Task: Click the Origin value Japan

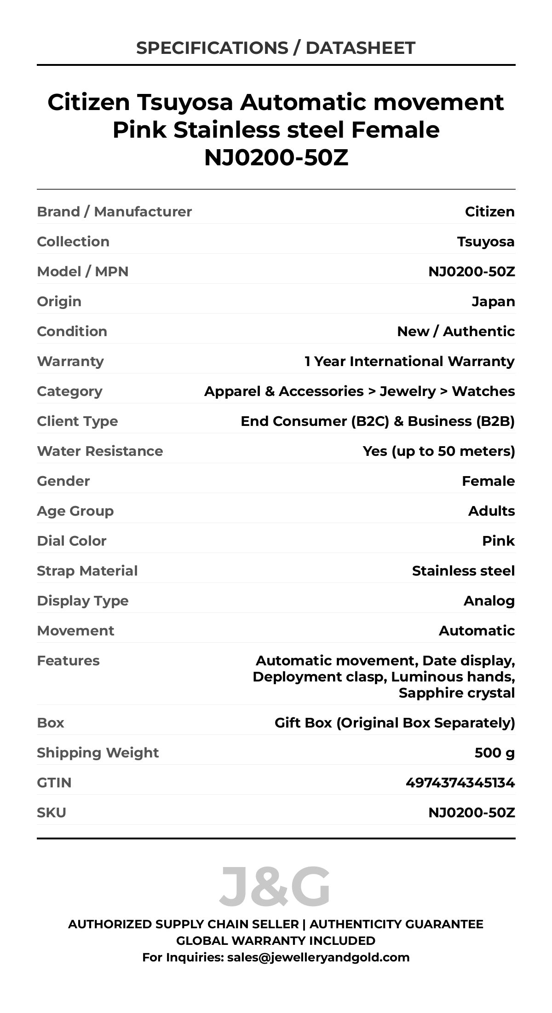Action: coord(493,302)
